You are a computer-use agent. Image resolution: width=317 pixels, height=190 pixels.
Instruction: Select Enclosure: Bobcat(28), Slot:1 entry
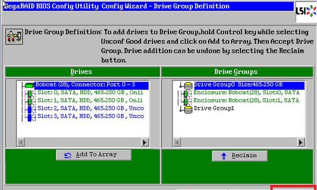tap(246, 100)
